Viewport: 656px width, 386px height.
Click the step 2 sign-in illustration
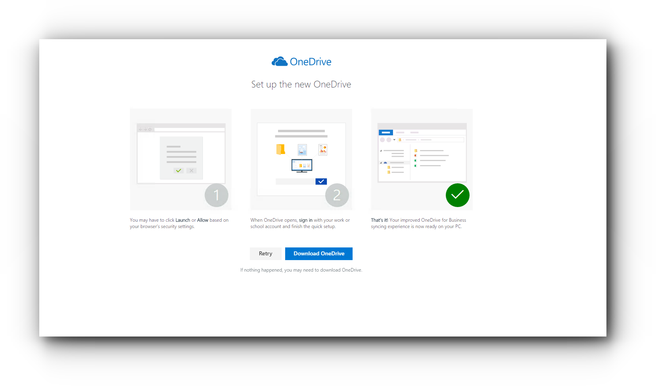point(301,159)
